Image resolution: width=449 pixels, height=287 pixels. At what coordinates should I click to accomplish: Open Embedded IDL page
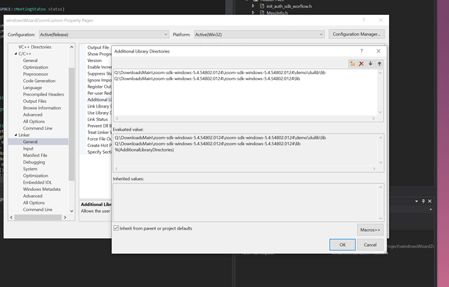[38, 182]
